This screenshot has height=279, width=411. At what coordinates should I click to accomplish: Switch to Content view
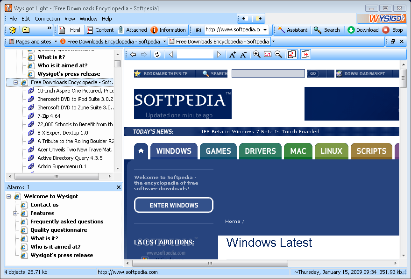(x=100, y=30)
